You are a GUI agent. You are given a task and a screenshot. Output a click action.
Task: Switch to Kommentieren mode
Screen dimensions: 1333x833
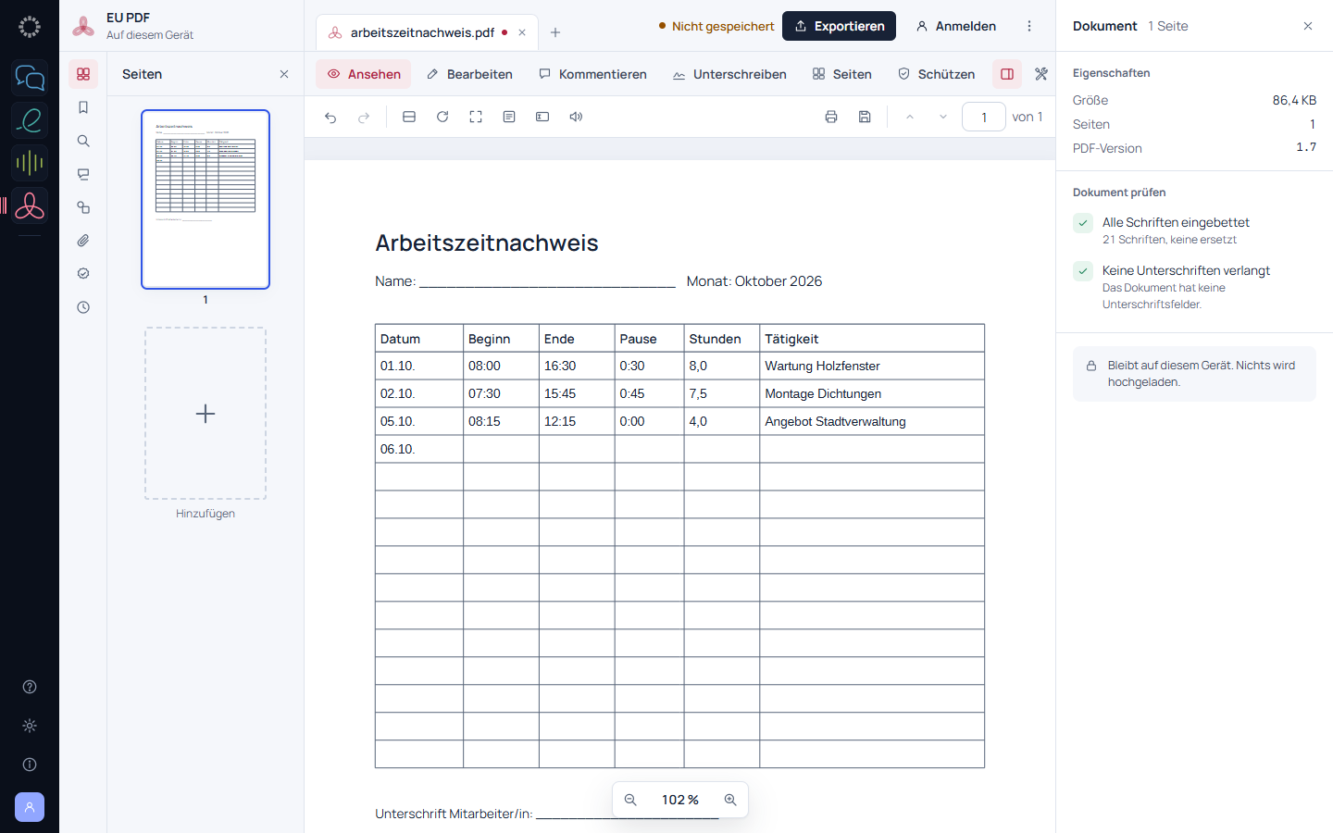[592, 74]
